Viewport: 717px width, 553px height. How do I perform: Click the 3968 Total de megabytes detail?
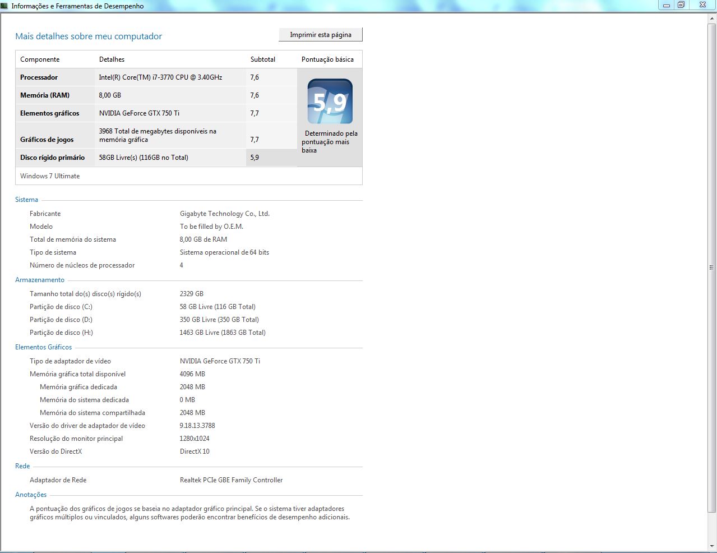coord(158,135)
